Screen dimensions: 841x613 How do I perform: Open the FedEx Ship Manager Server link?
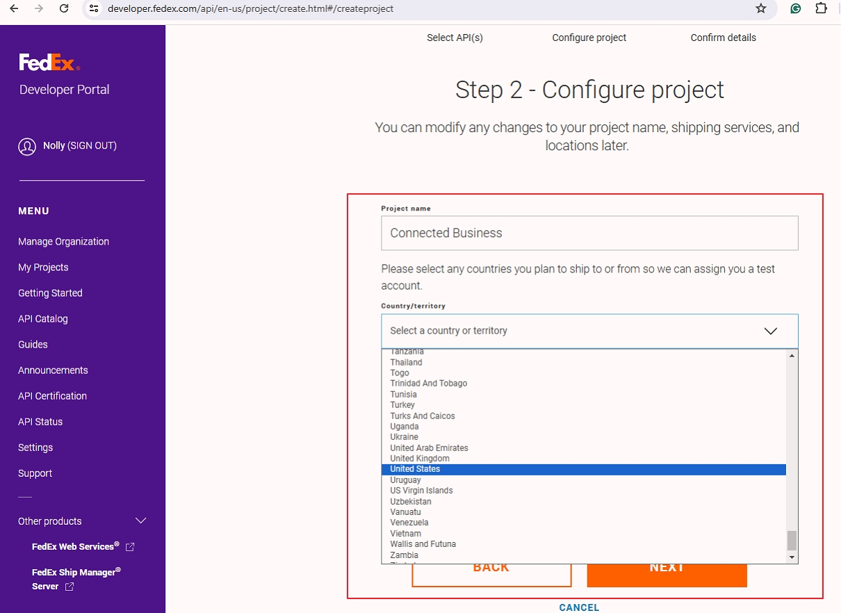[x=76, y=578]
